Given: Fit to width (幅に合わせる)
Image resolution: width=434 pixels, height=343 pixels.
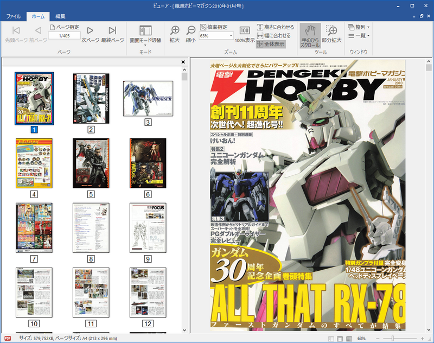Looking at the screenshot, I should pos(273,35).
